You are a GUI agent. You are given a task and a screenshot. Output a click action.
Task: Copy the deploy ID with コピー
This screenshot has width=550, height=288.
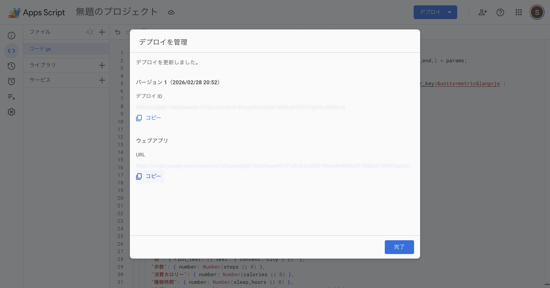click(149, 118)
